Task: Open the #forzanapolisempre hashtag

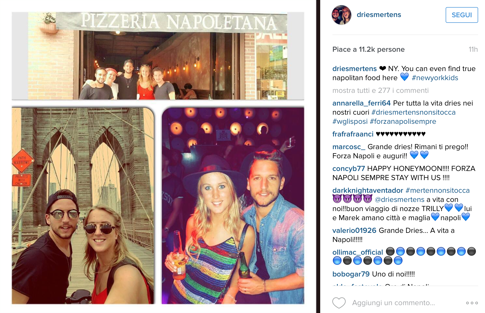Action: pos(403,121)
